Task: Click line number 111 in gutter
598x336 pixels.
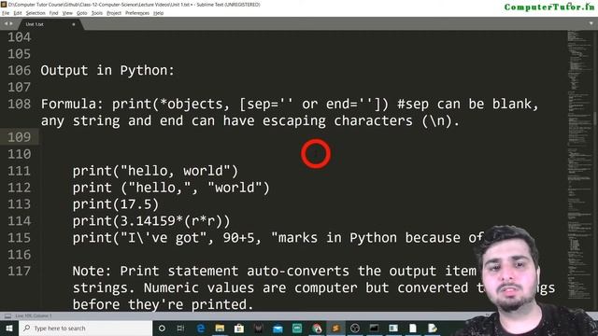Action: (19, 171)
